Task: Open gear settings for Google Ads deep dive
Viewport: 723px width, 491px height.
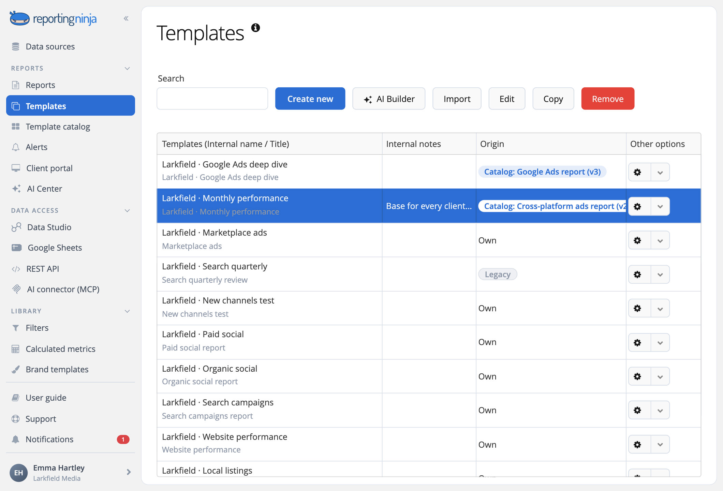Action: pyautogui.click(x=637, y=172)
